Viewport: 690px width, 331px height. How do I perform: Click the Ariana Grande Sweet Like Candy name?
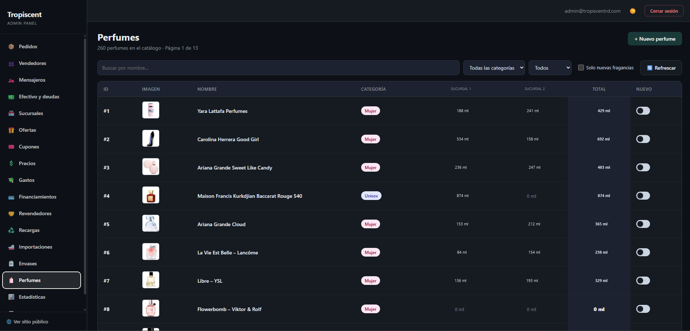(x=235, y=168)
